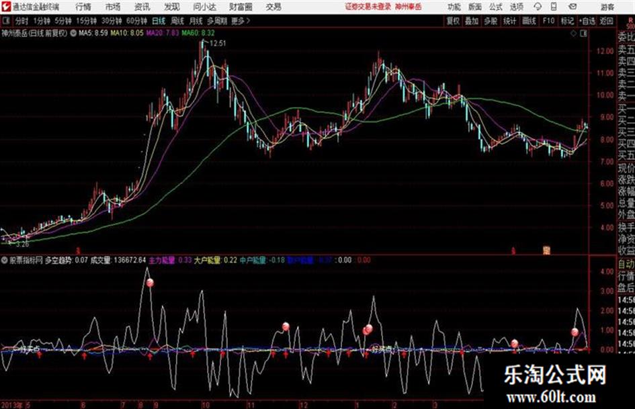This screenshot has height=409, width=635.
Task: Switch to the 5分钟 period tab
Action: pos(62,21)
